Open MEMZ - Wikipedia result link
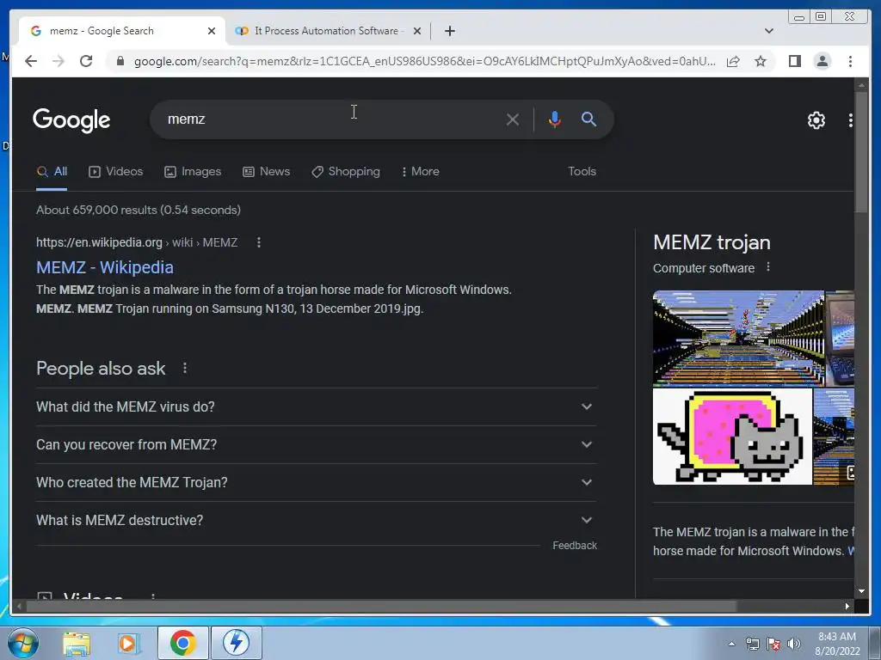Screen dimensions: 881x660 tap(105, 268)
